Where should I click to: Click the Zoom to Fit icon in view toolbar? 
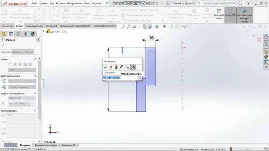pyautogui.click(x=123, y=26)
